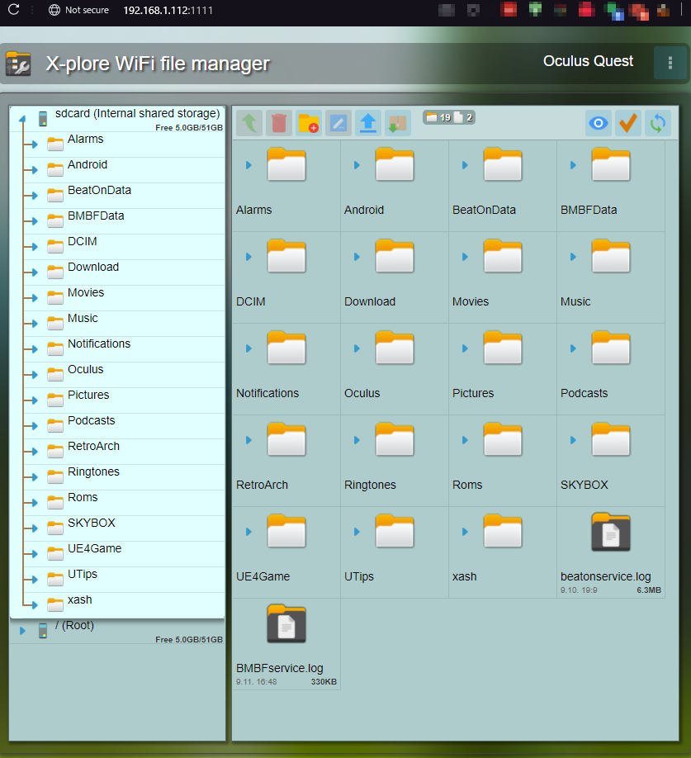Expand RetroArch arrow in the tree

[x=34, y=452]
